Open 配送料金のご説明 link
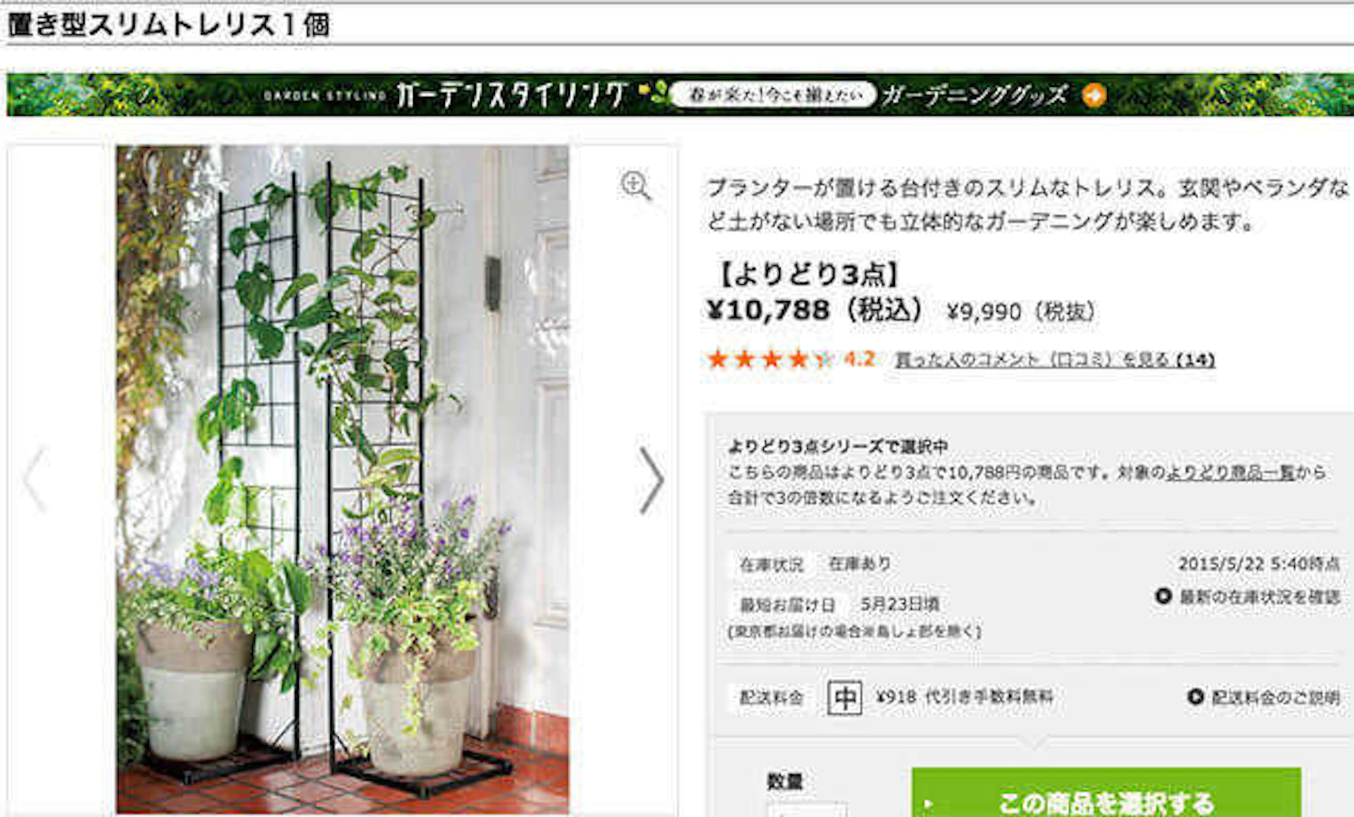Image resolution: width=1354 pixels, height=817 pixels. click(1275, 698)
